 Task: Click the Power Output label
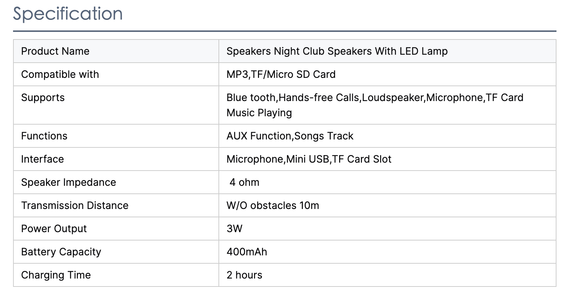tap(54, 229)
